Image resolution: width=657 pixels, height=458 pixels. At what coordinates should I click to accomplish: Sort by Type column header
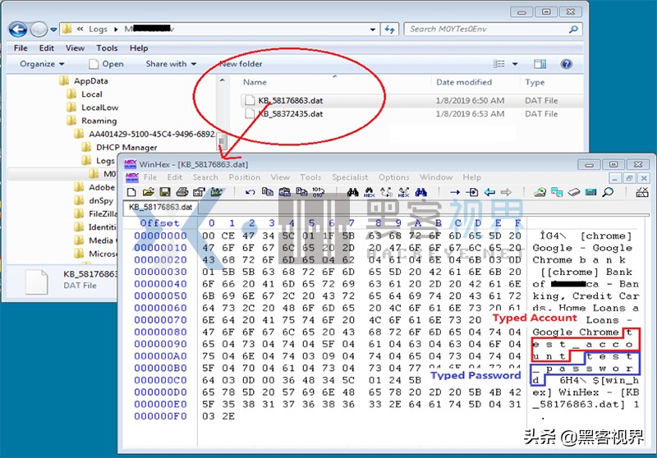point(535,82)
